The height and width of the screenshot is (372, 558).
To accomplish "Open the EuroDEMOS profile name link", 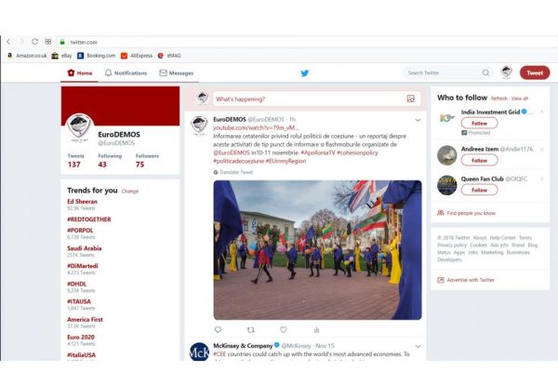I will pyautogui.click(x=119, y=135).
